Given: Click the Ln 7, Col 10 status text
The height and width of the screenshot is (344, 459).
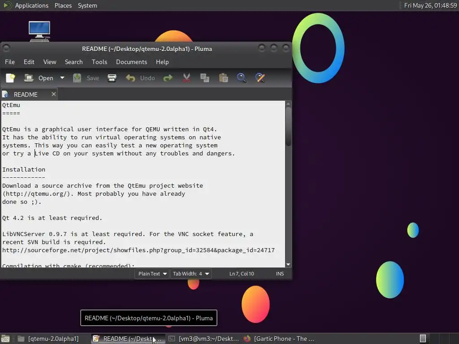Looking at the screenshot, I should click(242, 274).
